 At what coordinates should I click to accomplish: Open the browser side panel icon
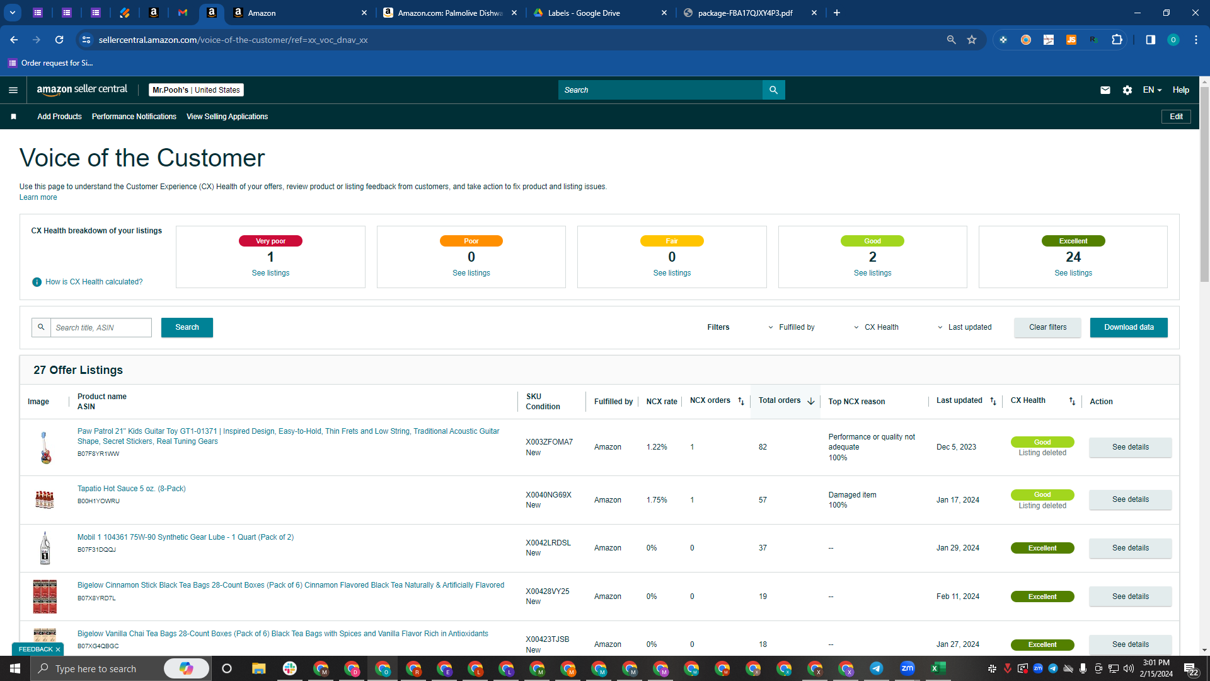pos(1150,40)
